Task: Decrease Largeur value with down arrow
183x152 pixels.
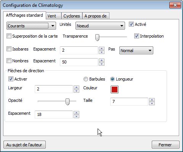Action: point(76,91)
